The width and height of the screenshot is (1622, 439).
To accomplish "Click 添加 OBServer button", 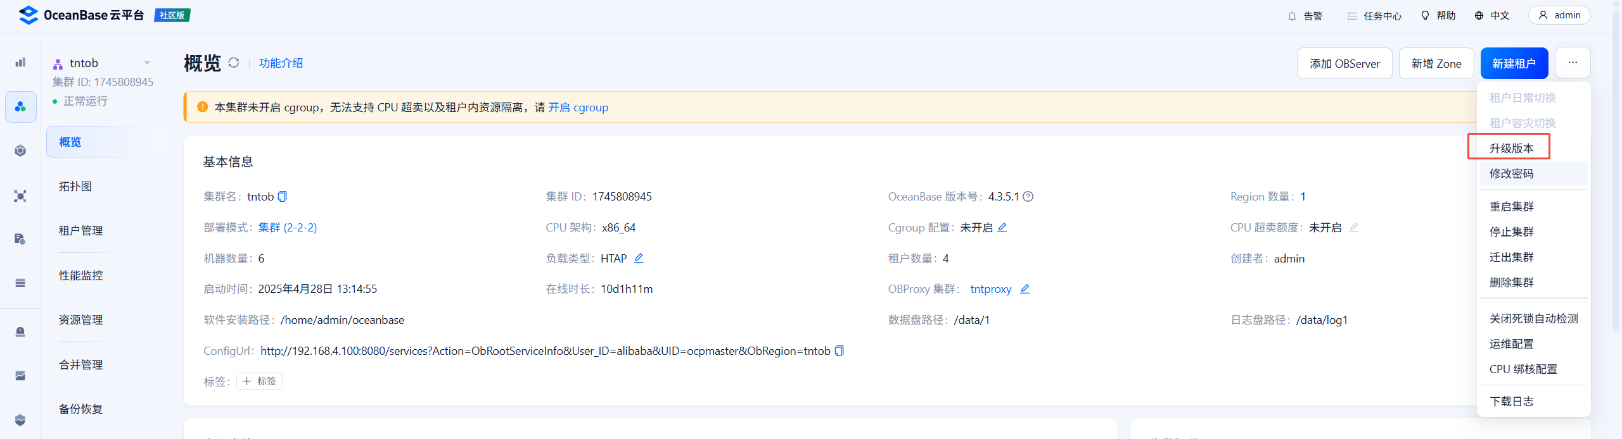I will click(x=1344, y=63).
